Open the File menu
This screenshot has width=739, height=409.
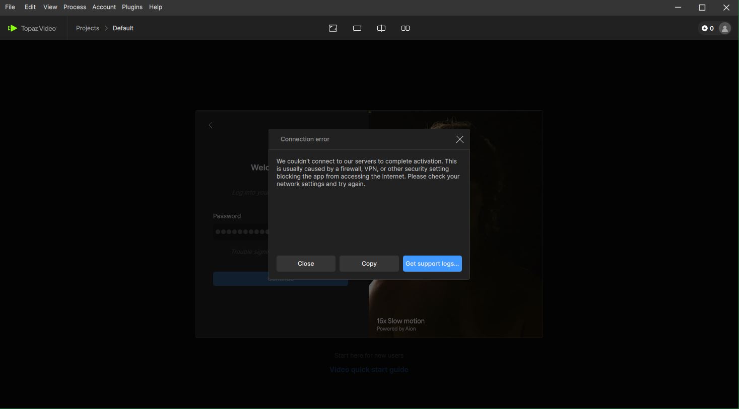[x=10, y=7]
